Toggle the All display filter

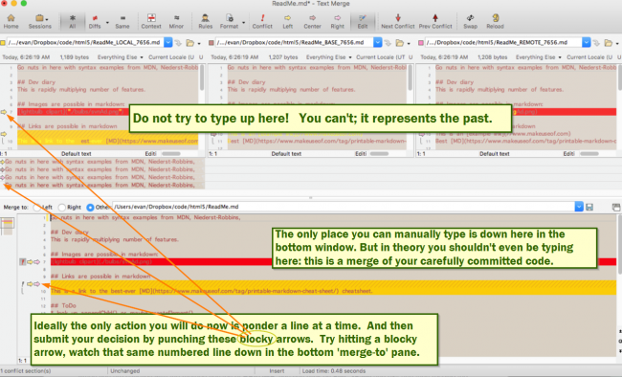72,21
